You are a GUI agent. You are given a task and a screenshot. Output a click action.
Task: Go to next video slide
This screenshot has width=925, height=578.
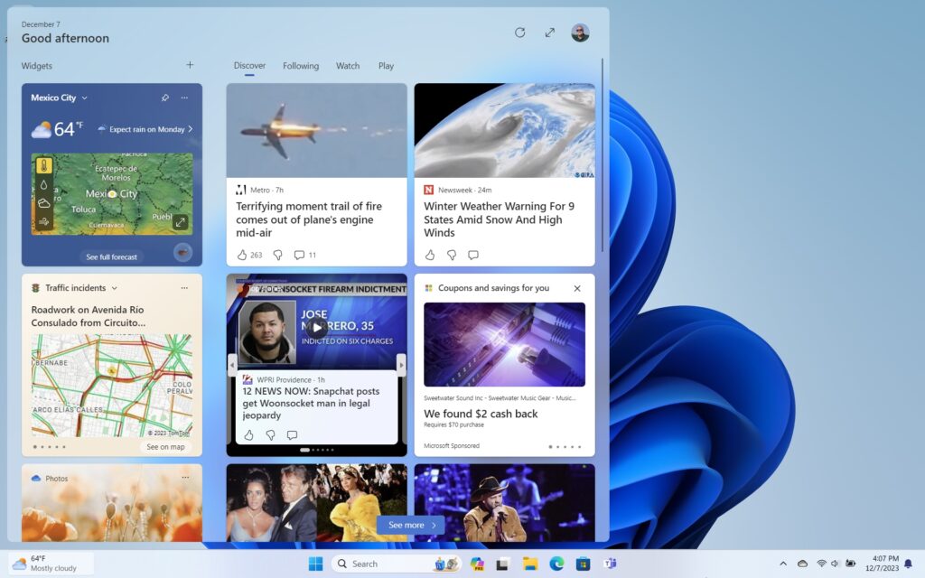pyautogui.click(x=401, y=365)
